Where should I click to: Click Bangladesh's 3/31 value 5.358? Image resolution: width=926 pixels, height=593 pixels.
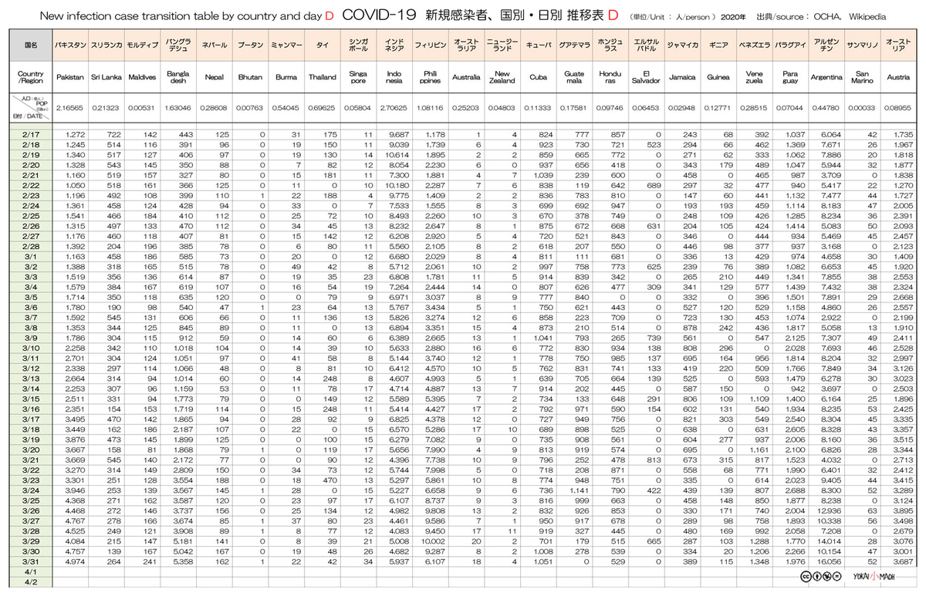[x=182, y=561]
